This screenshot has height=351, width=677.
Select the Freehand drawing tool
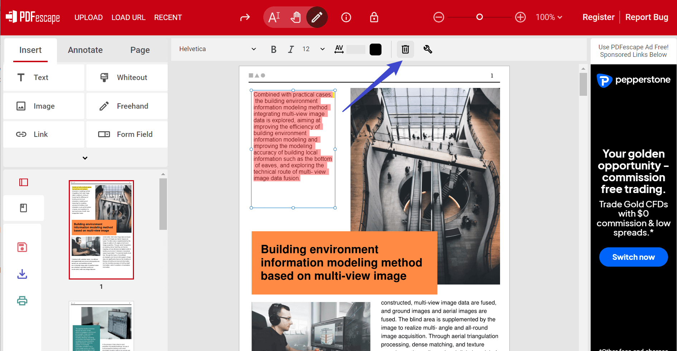pyautogui.click(x=126, y=106)
